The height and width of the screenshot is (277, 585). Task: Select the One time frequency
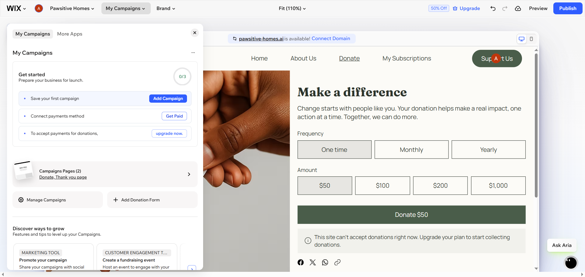point(334,149)
